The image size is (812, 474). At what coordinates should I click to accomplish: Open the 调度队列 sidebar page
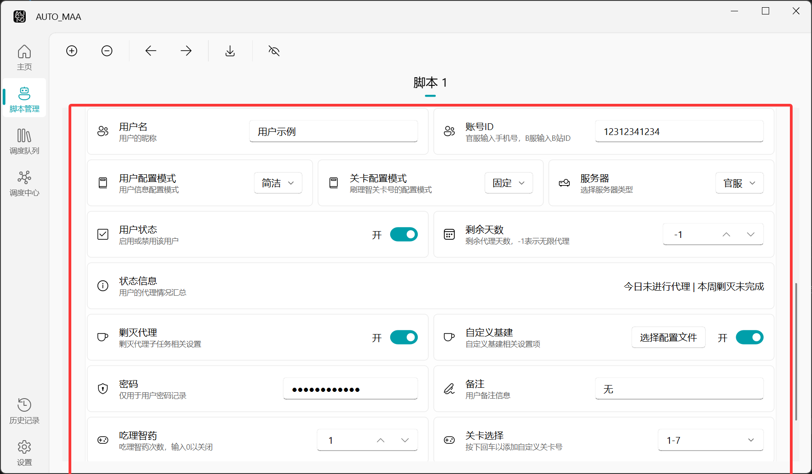click(x=24, y=141)
